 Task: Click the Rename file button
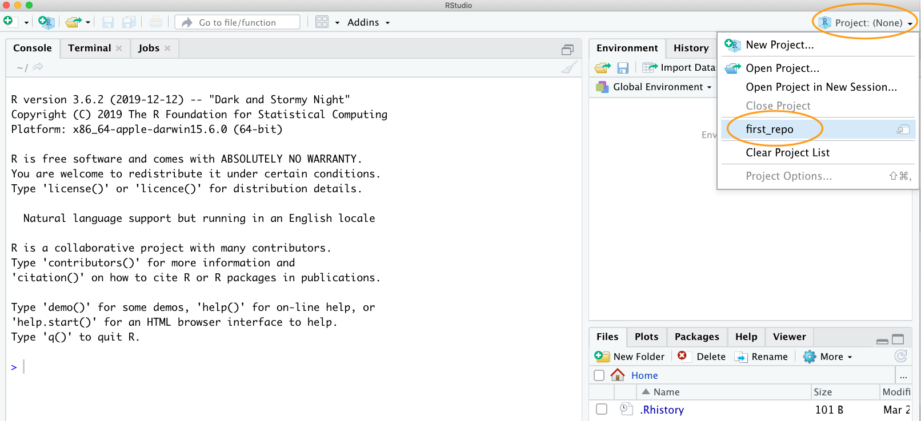coord(761,357)
